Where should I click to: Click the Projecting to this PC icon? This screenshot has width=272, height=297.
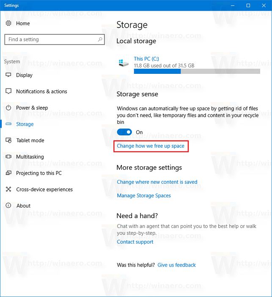tap(8, 173)
